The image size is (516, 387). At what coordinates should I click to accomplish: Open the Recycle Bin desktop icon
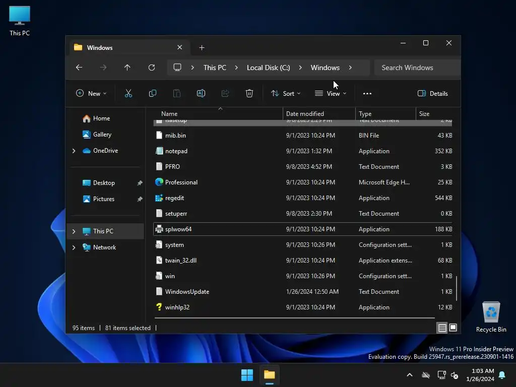tap(491, 317)
